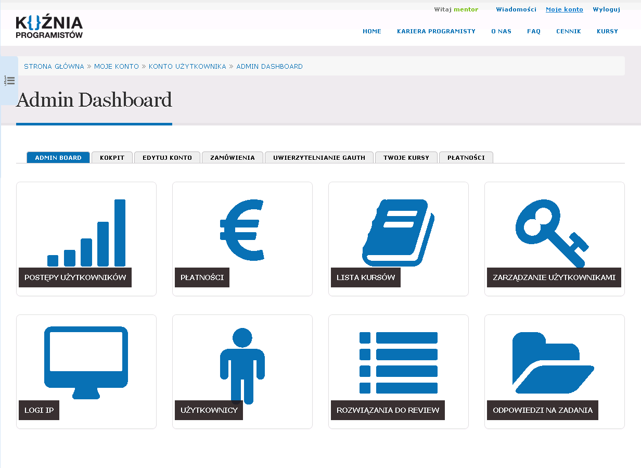This screenshot has width=641, height=468.
Task: Click the Wyloguj link
Action: 606,9
